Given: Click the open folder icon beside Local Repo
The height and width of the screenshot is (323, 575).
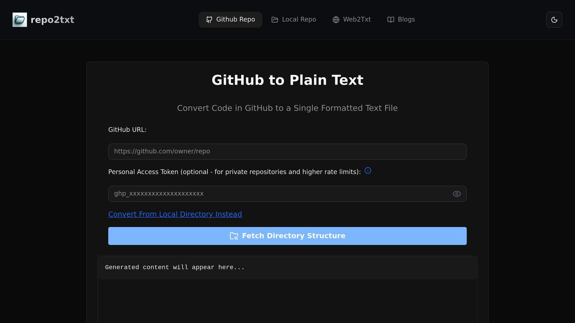Looking at the screenshot, I should pos(274,20).
